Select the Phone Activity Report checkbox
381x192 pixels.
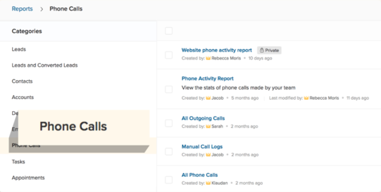pos(169,89)
